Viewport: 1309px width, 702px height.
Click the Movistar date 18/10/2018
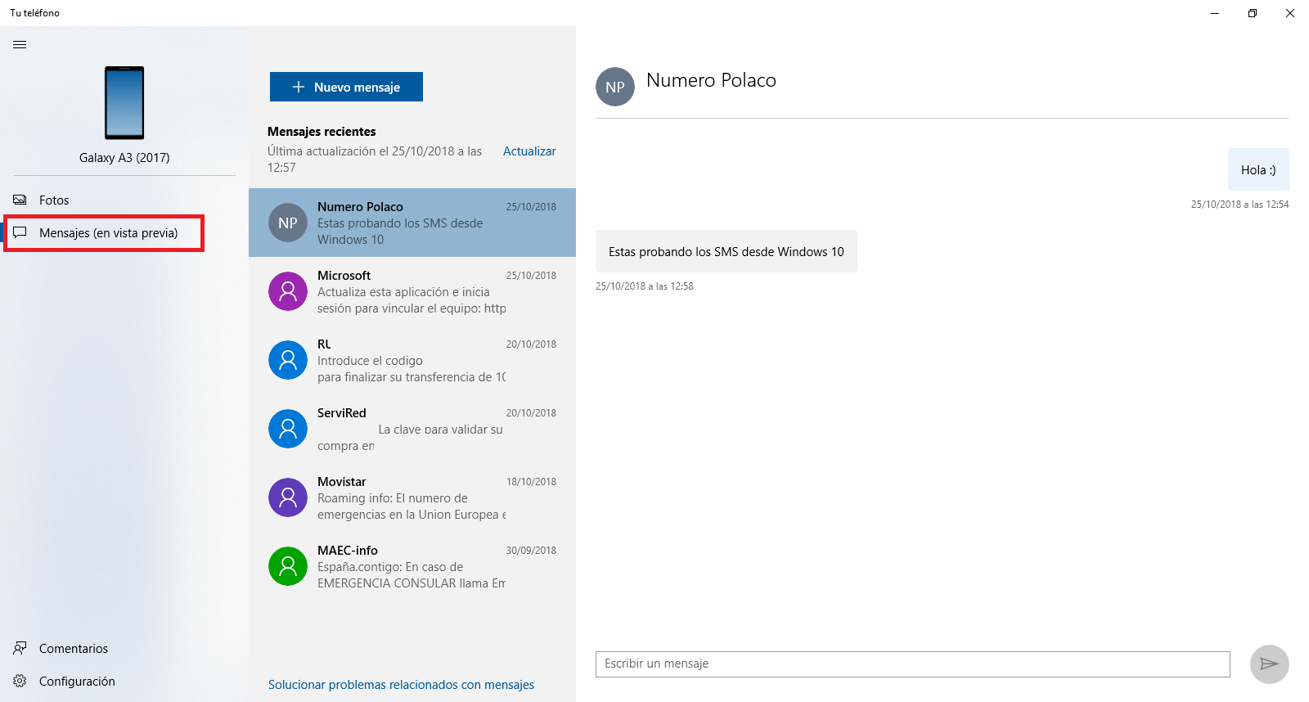tap(531, 482)
